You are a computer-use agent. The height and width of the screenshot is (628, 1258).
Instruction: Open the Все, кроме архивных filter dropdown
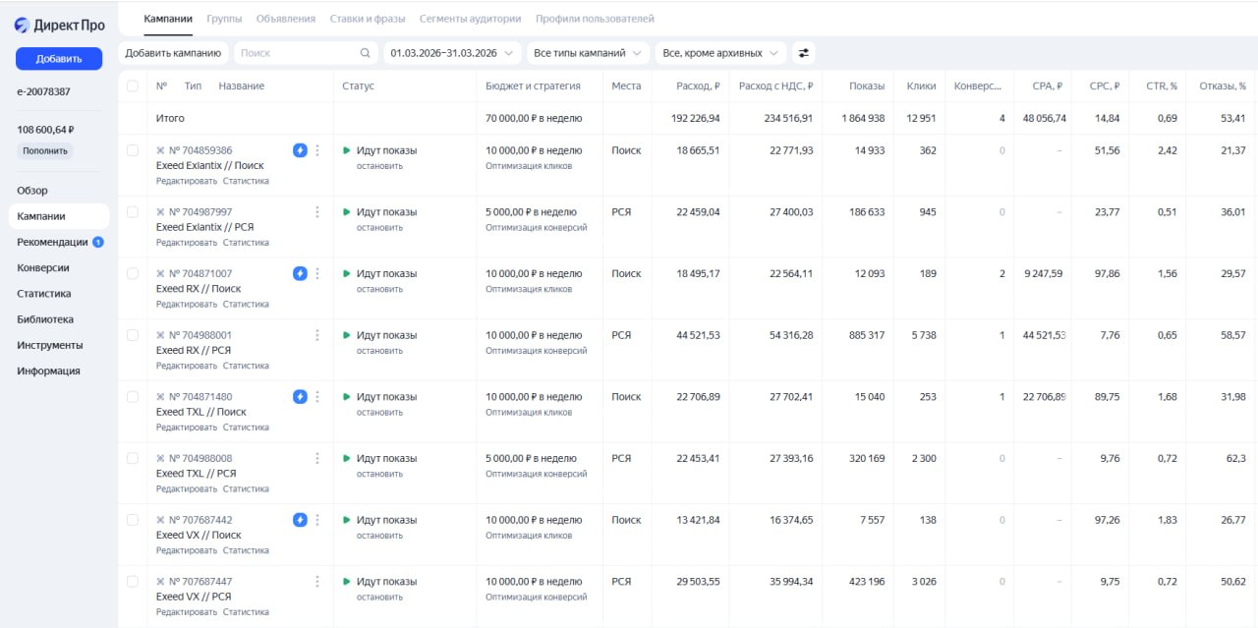720,53
